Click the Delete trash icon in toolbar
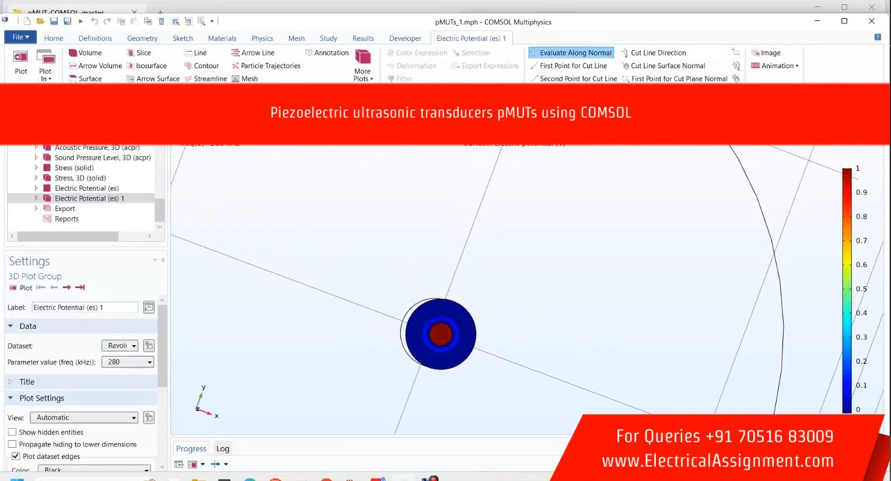Image resolution: width=891 pixels, height=481 pixels. click(x=162, y=22)
